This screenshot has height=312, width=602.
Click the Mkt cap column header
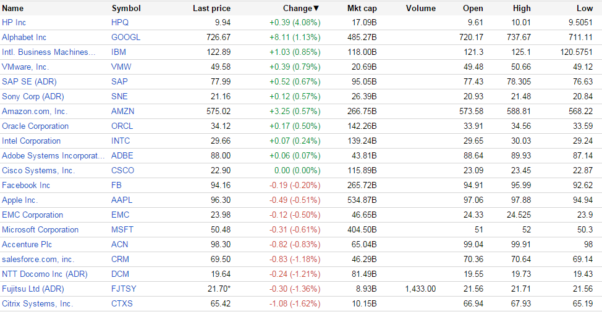click(362, 9)
